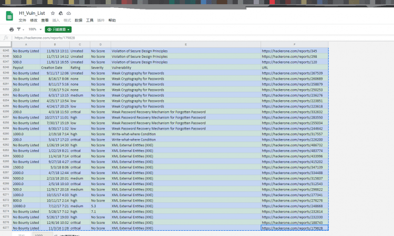Click the hackerone.com/reports/179828 cell
Viewport: 394px width, 236px height.
(294, 229)
